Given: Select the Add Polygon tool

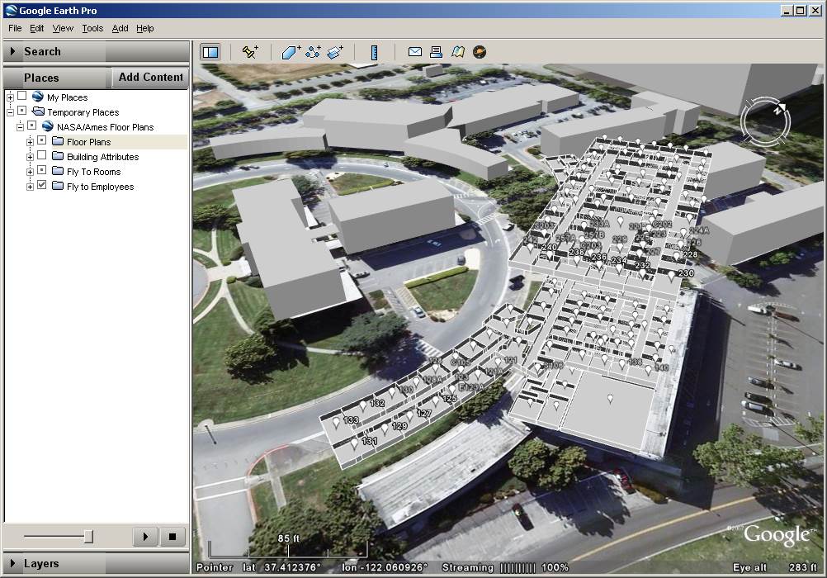Looking at the screenshot, I should tap(290, 52).
